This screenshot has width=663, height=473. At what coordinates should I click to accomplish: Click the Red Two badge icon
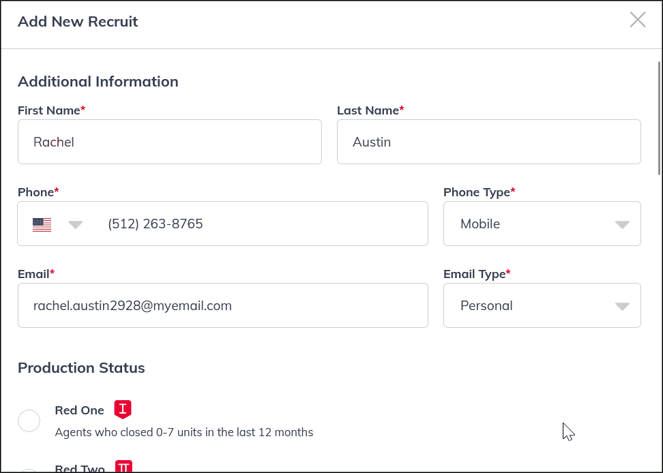tap(123, 467)
